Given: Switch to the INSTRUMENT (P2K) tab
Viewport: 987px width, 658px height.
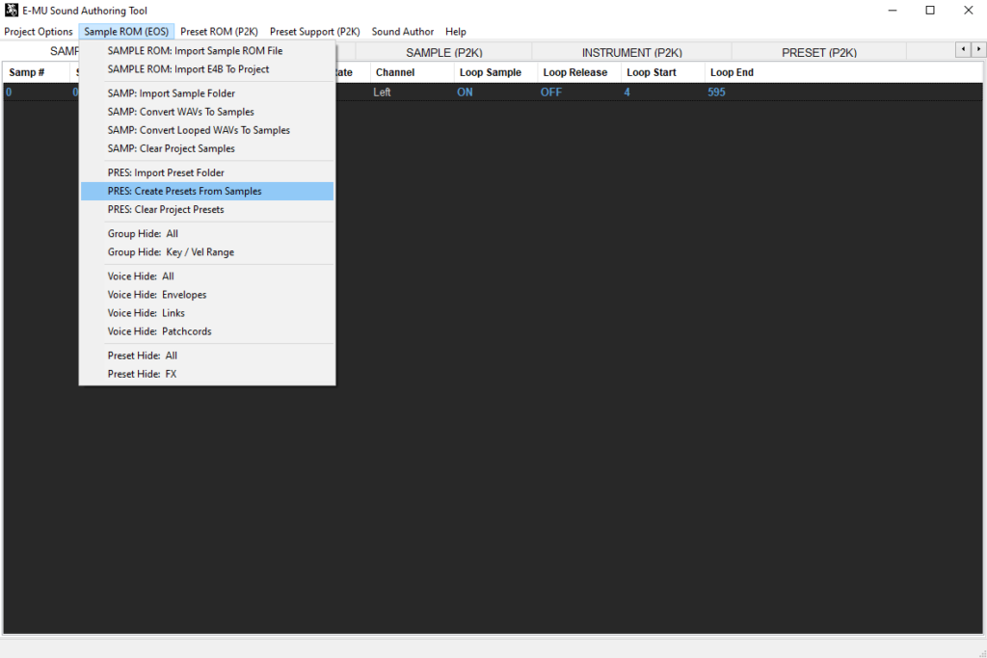Looking at the screenshot, I should click(631, 52).
